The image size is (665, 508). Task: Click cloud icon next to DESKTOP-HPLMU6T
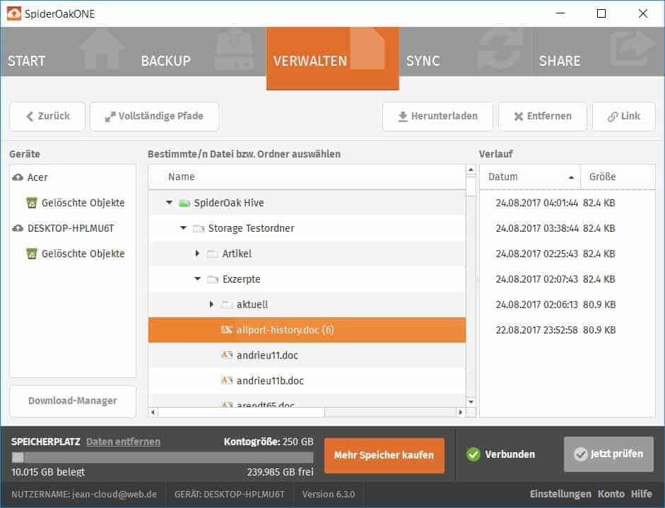pos(18,228)
